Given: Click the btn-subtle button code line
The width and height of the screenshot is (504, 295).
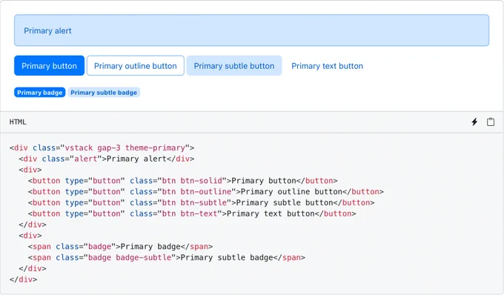Looking at the screenshot, I should point(201,202).
